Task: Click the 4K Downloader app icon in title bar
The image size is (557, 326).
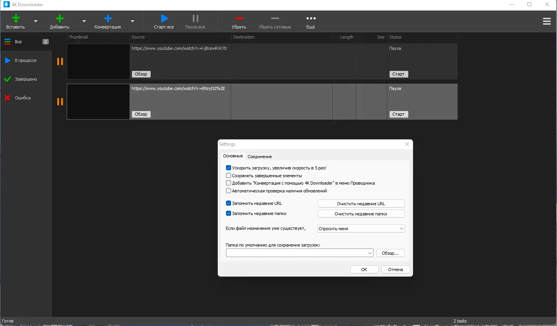Action: (7, 5)
